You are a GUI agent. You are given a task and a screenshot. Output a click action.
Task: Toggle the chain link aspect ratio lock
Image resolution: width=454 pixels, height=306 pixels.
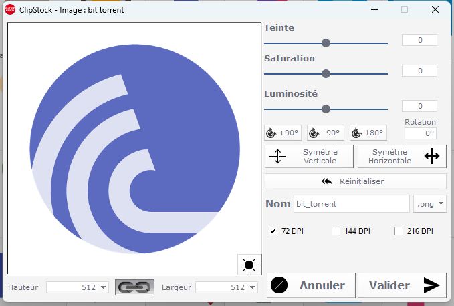point(134,287)
